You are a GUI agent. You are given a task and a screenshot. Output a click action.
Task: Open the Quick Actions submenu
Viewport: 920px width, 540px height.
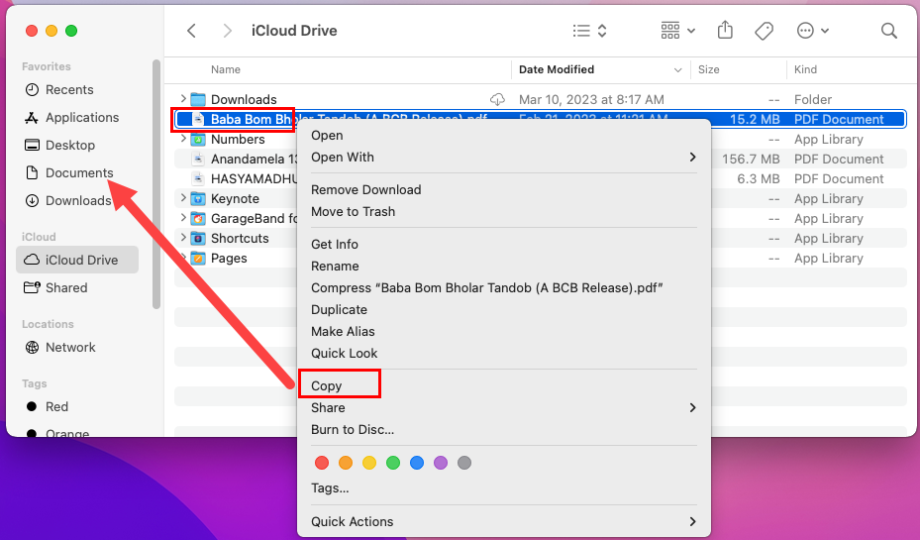click(504, 521)
